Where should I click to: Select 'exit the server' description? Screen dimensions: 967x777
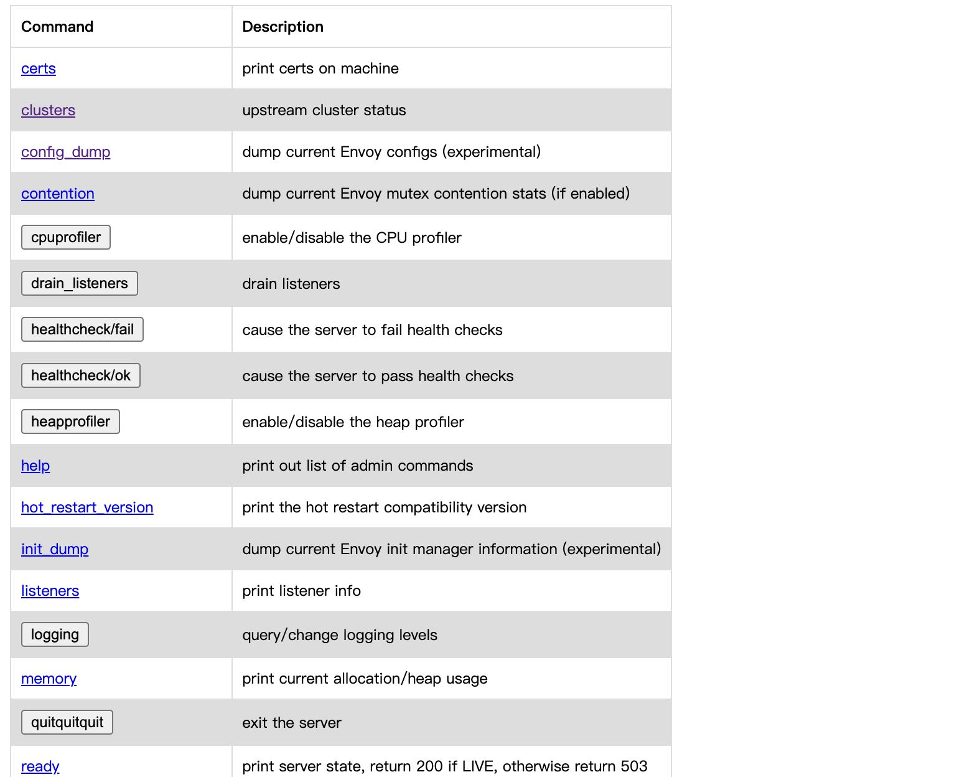pyautogui.click(x=292, y=723)
